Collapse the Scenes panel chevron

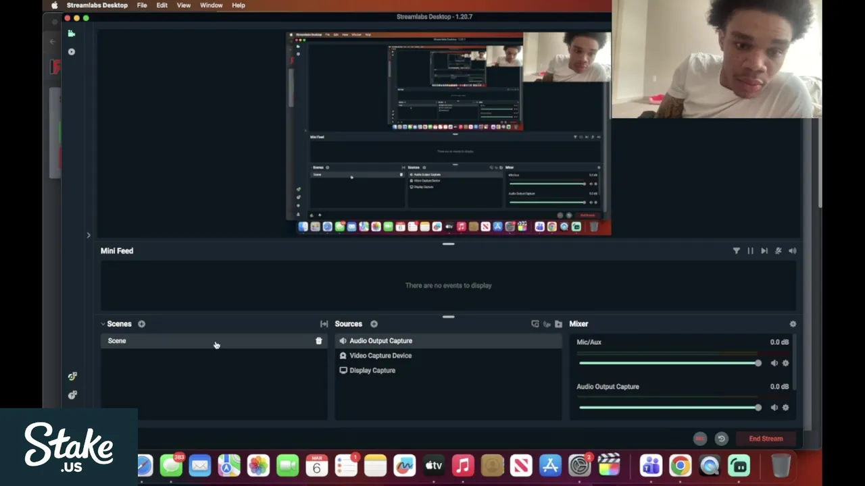coord(103,324)
